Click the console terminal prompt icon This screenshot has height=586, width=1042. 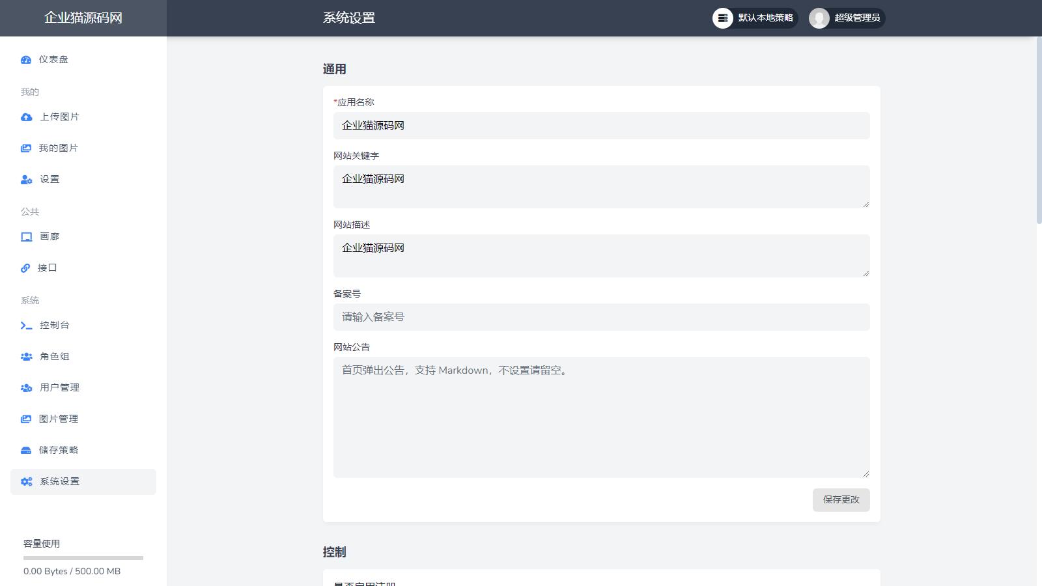pos(26,326)
